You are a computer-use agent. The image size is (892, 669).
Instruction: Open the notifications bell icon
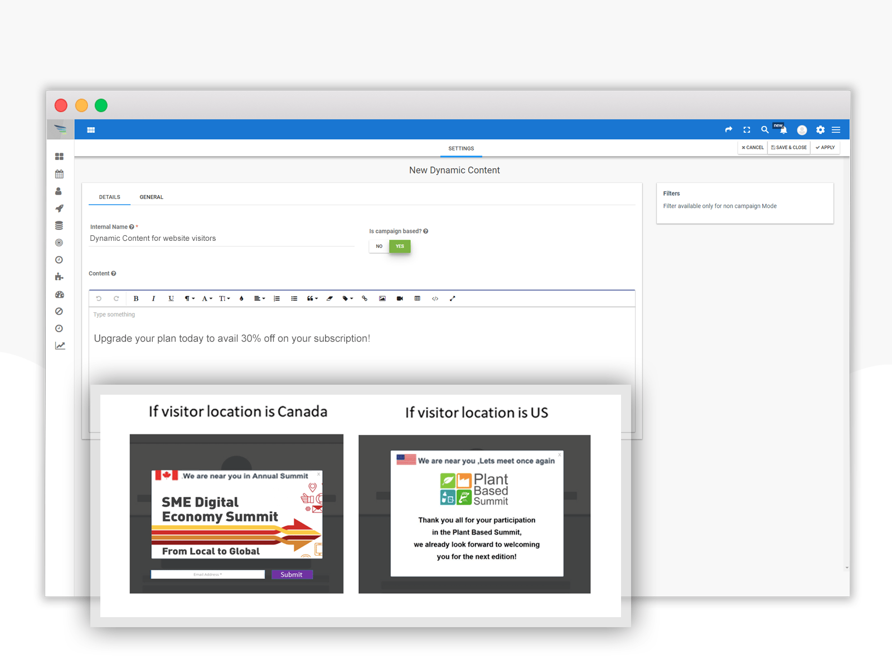click(783, 130)
